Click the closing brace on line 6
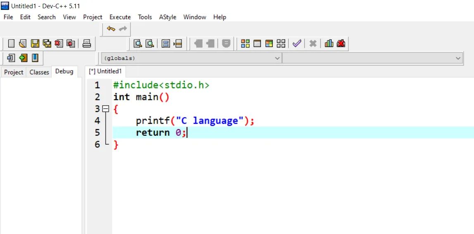 pos(116,145)
